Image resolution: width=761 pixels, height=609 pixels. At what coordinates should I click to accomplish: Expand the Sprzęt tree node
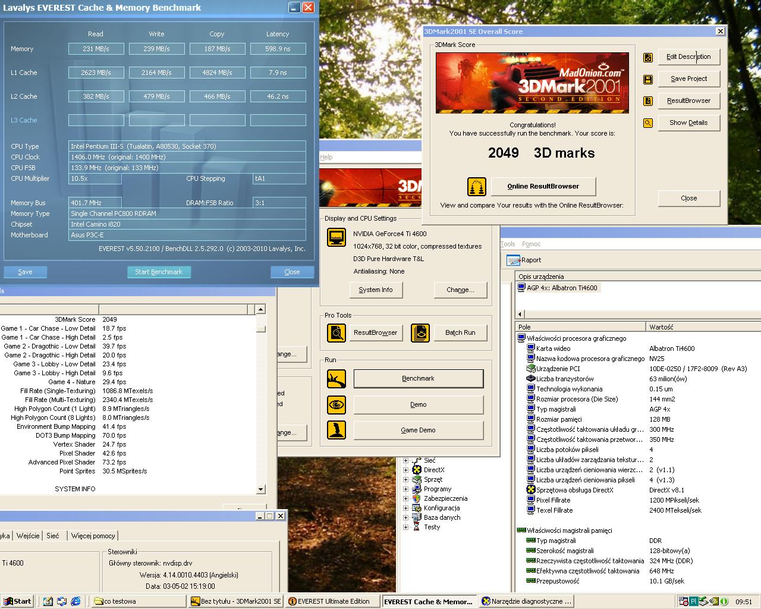click(x=406, y=479)
